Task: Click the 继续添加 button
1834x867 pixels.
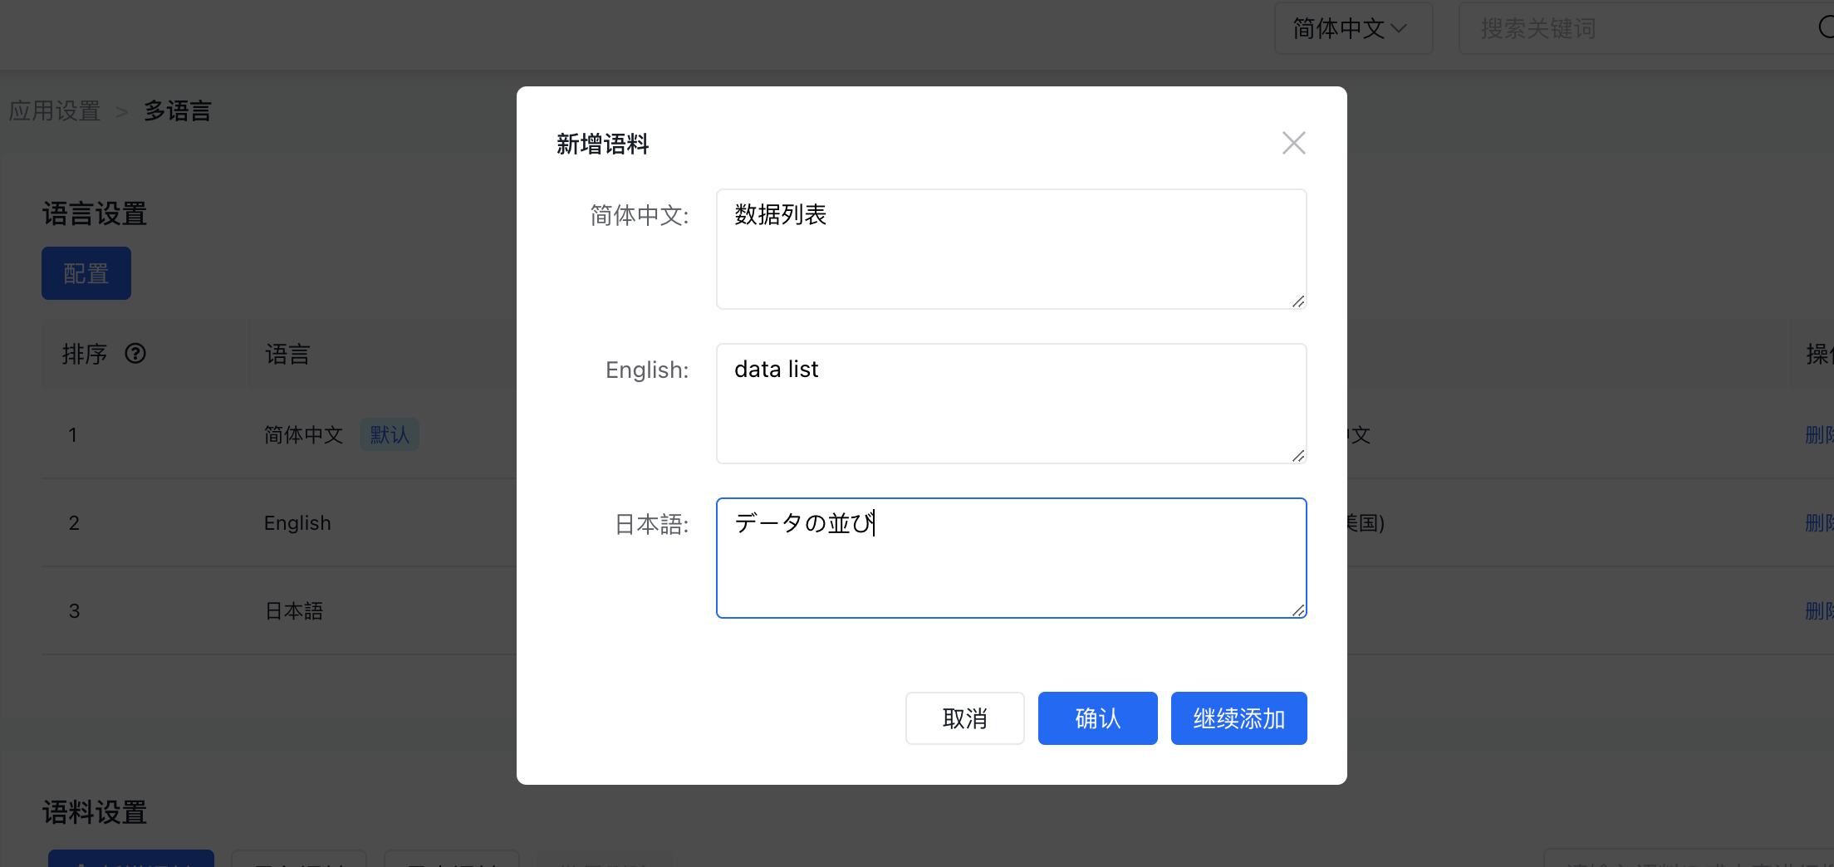Action: pos(1238,718)
